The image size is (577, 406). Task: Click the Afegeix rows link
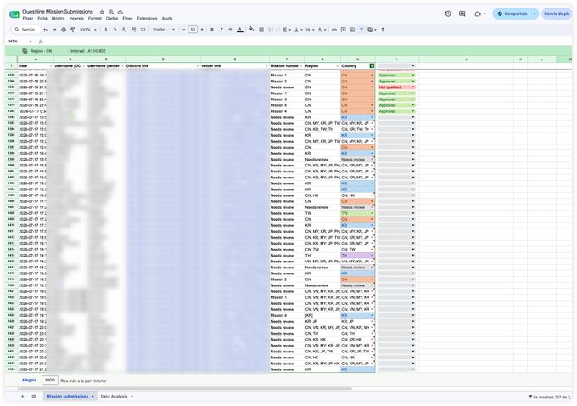[x=29, y=381]
